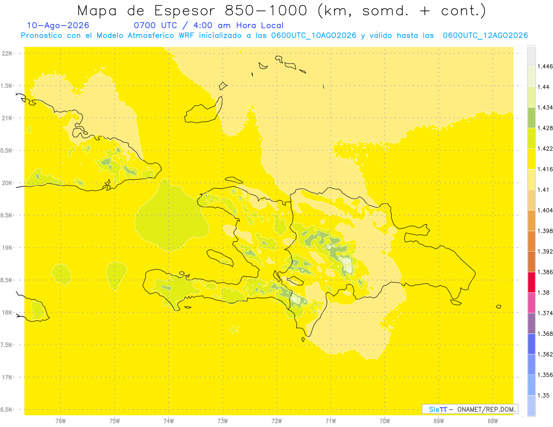Click the legend value '1.446'
The height and width of the screenshot is (427, 553).
[545, 67]
